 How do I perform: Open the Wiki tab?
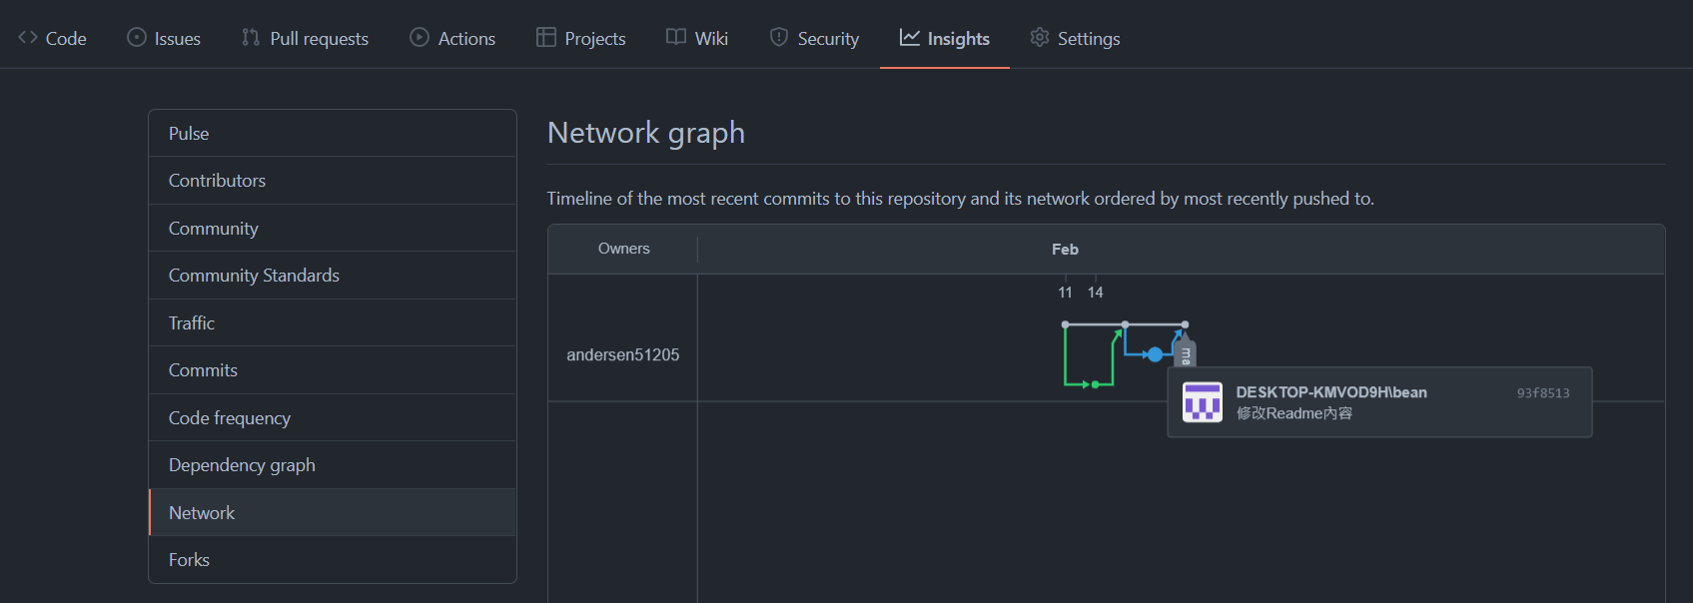pyautogui.click(x=697, y=38)
